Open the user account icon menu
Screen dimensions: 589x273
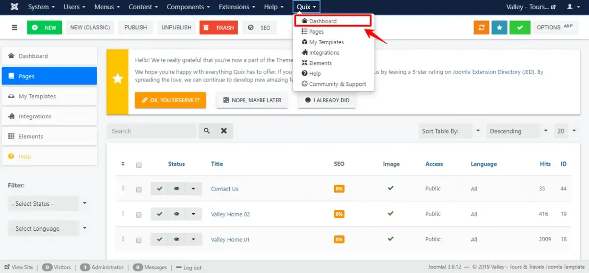point(572,7)
